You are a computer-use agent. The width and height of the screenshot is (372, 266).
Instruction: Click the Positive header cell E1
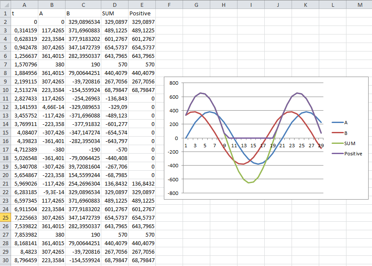142,13
